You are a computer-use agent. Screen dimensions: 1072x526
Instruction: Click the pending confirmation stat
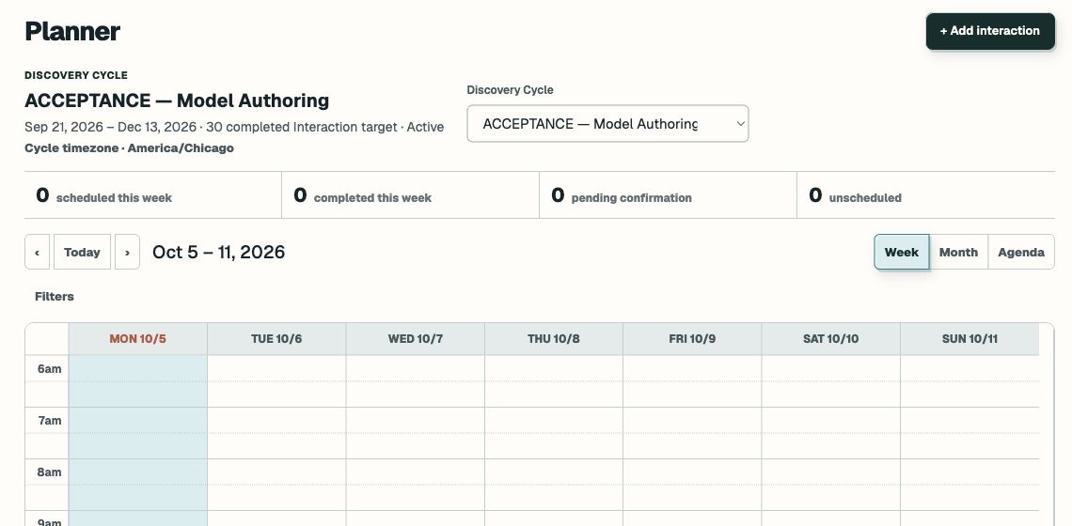tap(668, 195)
